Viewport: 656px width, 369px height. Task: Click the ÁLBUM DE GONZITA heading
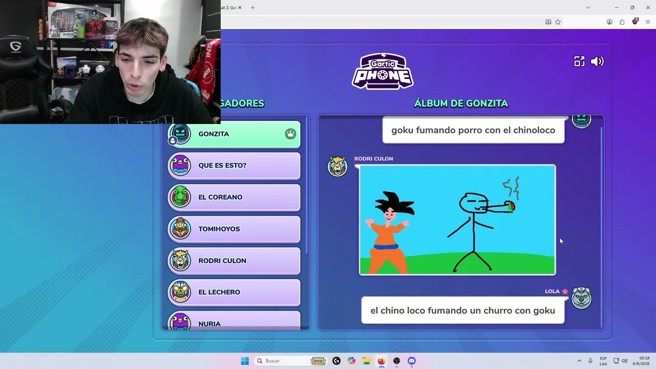(461, 104)
